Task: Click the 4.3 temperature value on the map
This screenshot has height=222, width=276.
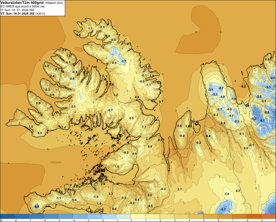Action: coord(160,140)
